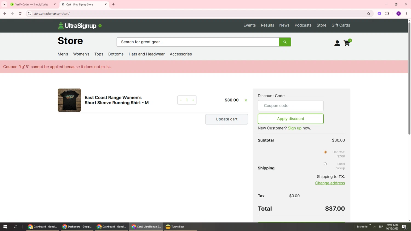Open Windows taskbar search
Viewport: 411px width, 231px height.
tap(16, 227)
